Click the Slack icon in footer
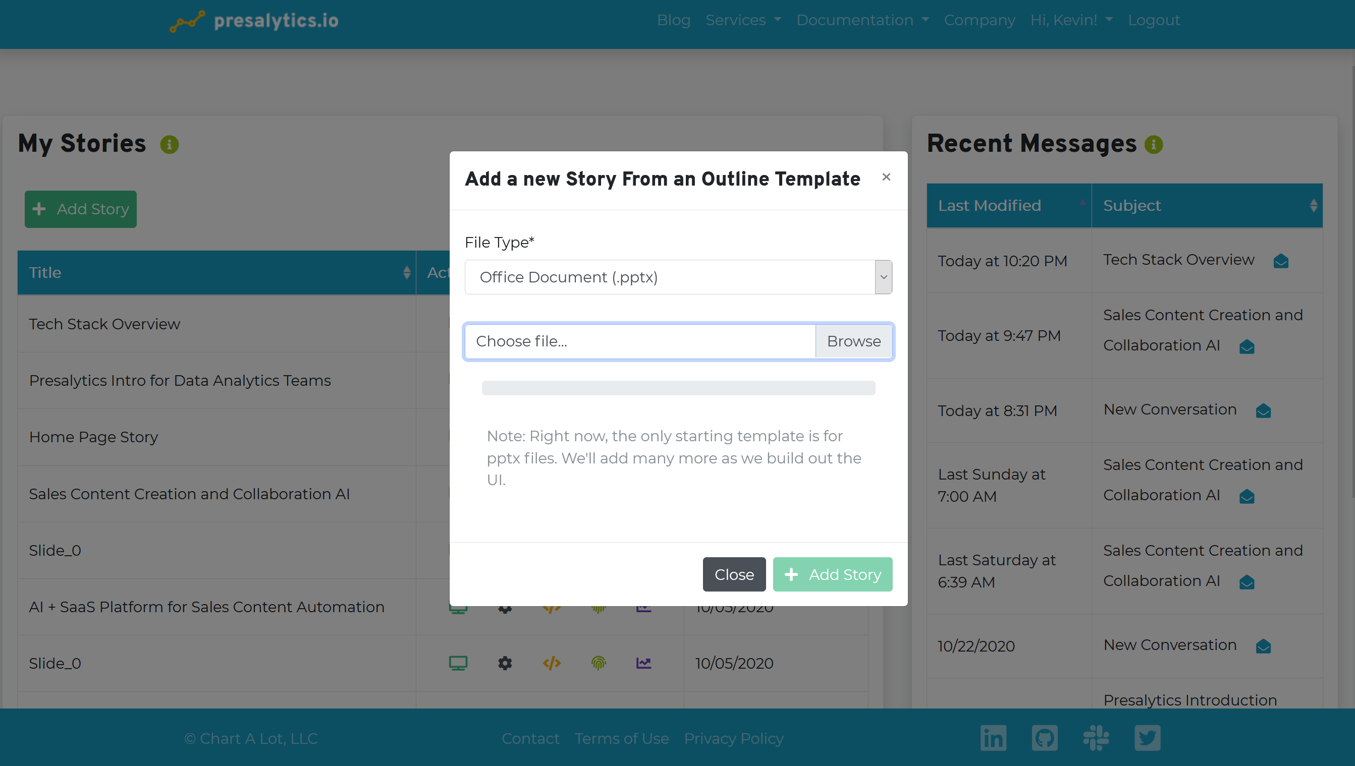Viewport: 1355px width, 766px height. point(1096,738)
